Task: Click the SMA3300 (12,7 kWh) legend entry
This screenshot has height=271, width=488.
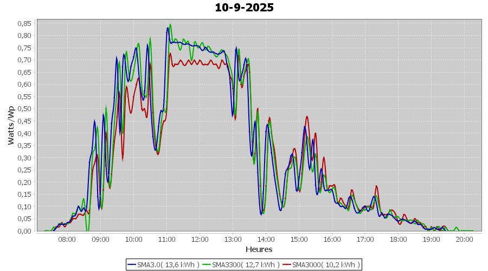Action: (241, 265)
